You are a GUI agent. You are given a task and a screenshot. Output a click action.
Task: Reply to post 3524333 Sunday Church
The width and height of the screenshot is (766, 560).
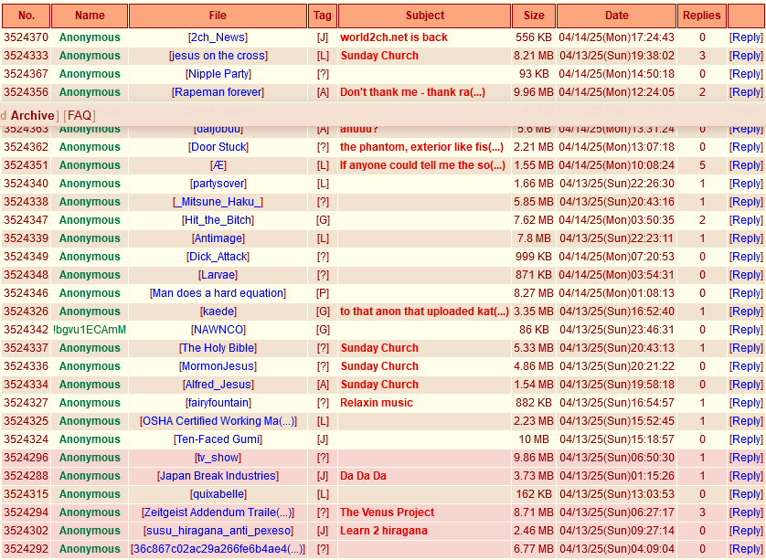(x=746, y=56)
